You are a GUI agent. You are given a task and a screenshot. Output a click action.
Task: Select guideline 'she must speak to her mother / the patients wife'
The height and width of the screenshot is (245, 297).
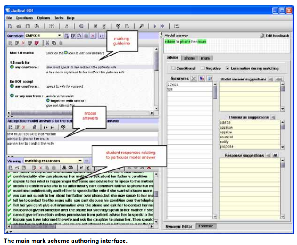pos(81,67)
